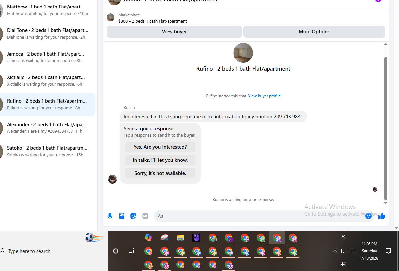
Task: Open File Explorer from taskbar
Action: click(180, 238)
